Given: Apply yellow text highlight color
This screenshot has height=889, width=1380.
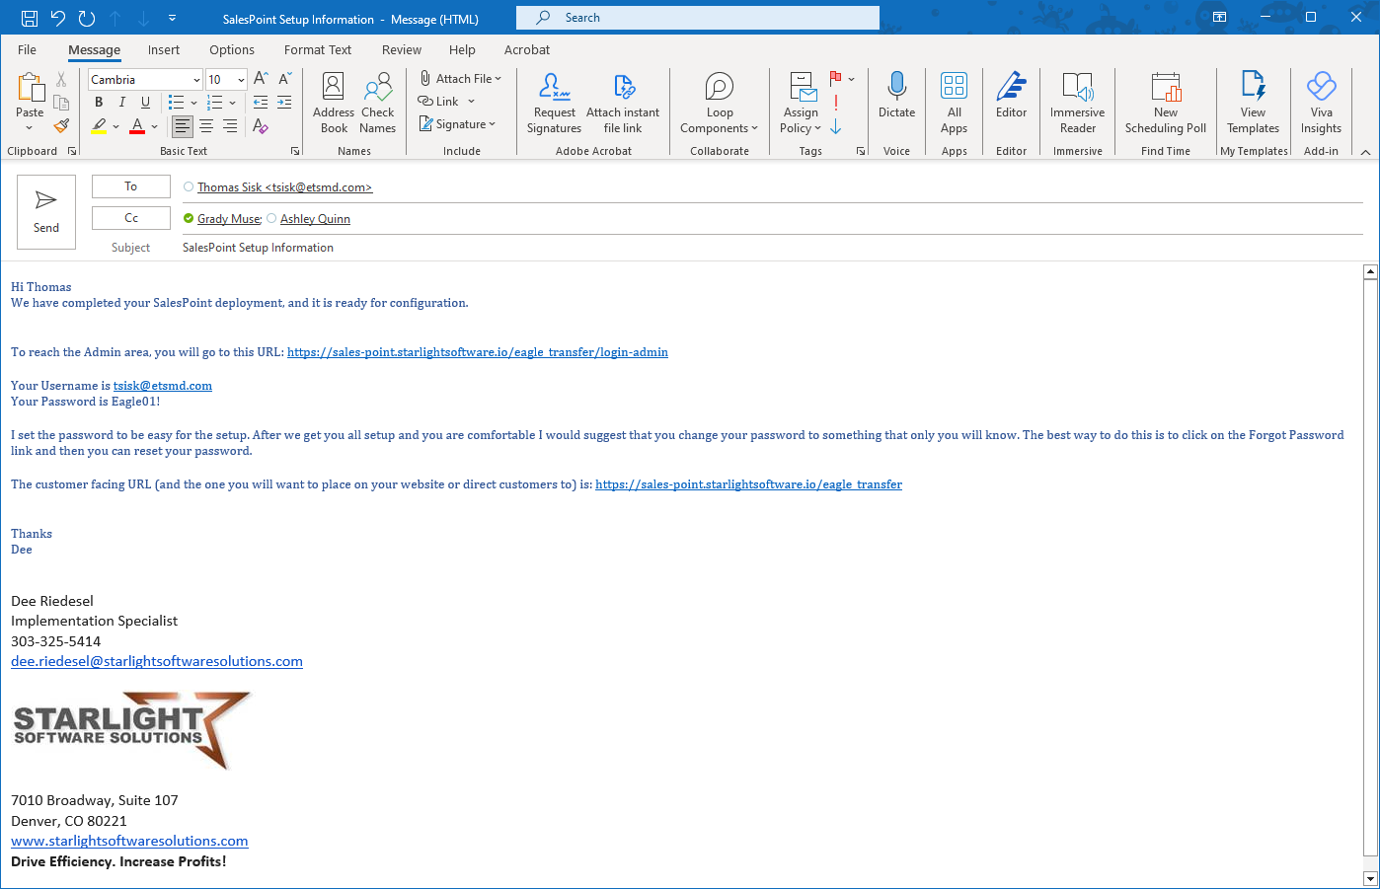Looking at the screenshot, I should point(99,126).
